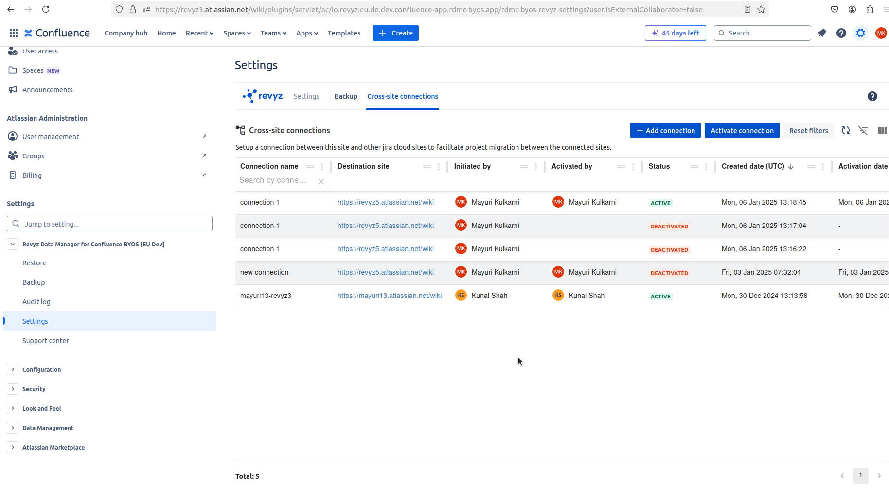Sort by Created date (UTC) header
The image size is (889, 490).
[x=753, y=166]
